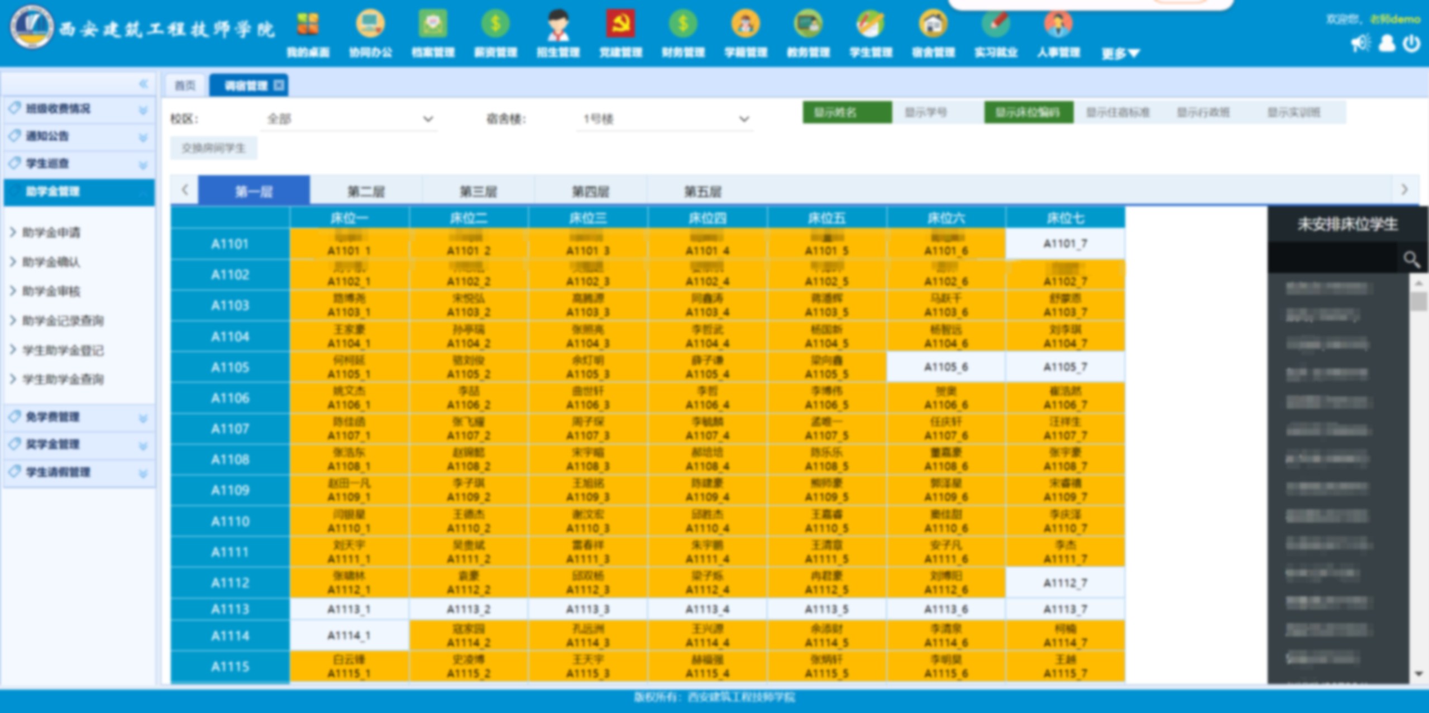Select empty bed cell A1101_7
This screenshot has height=713, width=1429.
(x=1065, y=243)
